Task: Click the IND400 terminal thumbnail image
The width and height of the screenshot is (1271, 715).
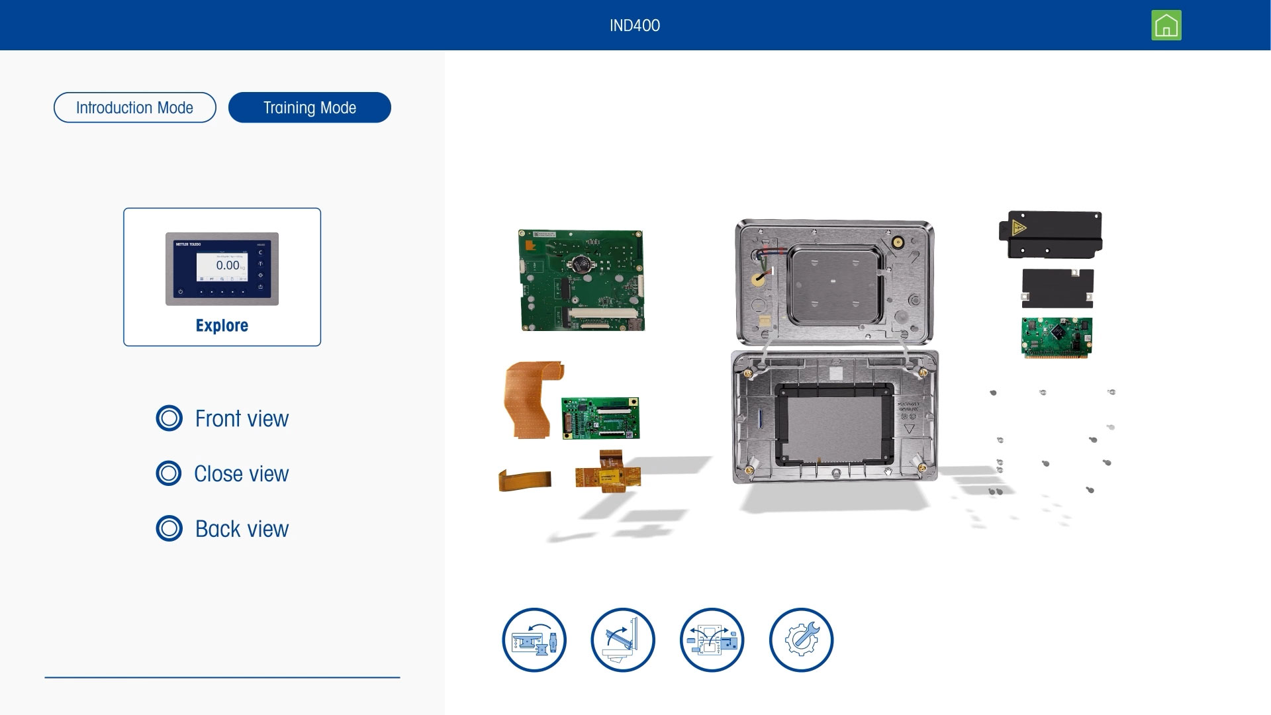Action: [222, 268]
